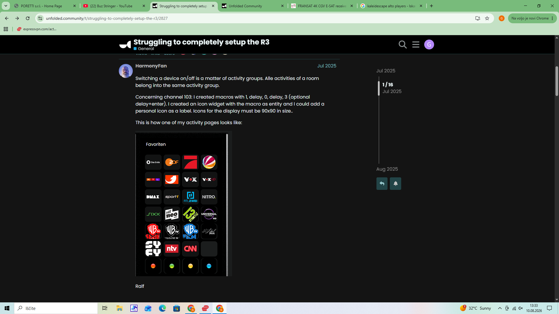
Task: Open the forum search icon
Action: (403, 44)
